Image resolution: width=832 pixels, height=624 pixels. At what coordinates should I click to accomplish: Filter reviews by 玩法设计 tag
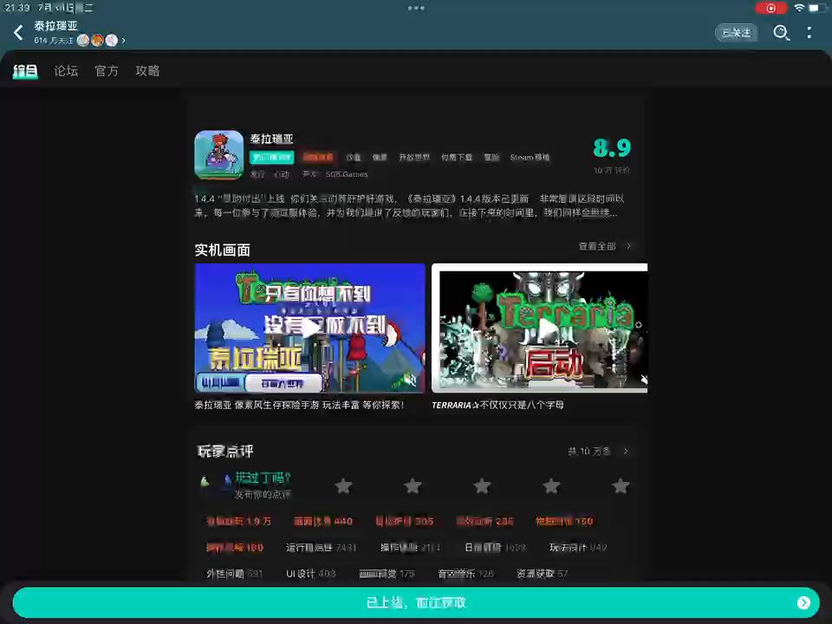(578, 547)
